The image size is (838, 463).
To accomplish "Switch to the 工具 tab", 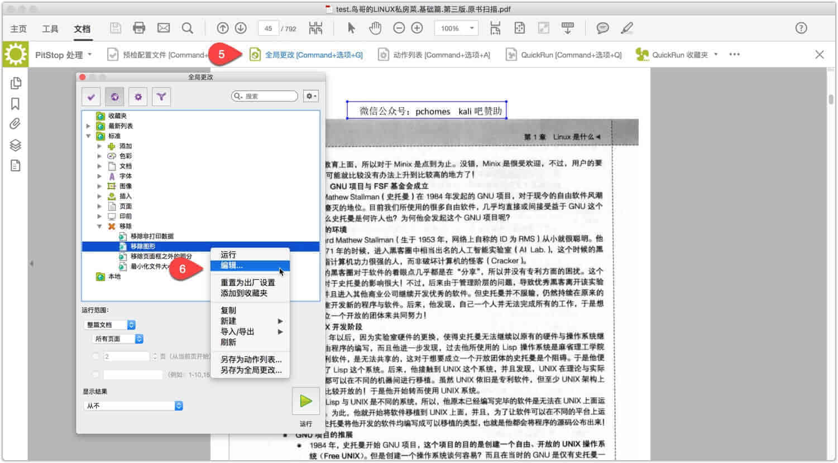I will [50, 28].
